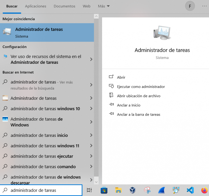Click the Task View taskbar icon

(x=89, y=190)
